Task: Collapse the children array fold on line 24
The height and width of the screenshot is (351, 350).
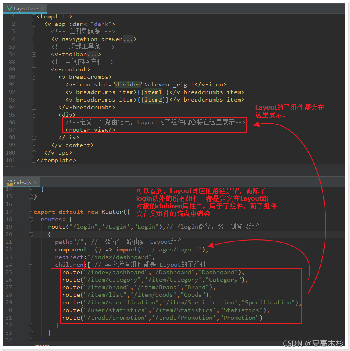Action: [x=31, y=265]
